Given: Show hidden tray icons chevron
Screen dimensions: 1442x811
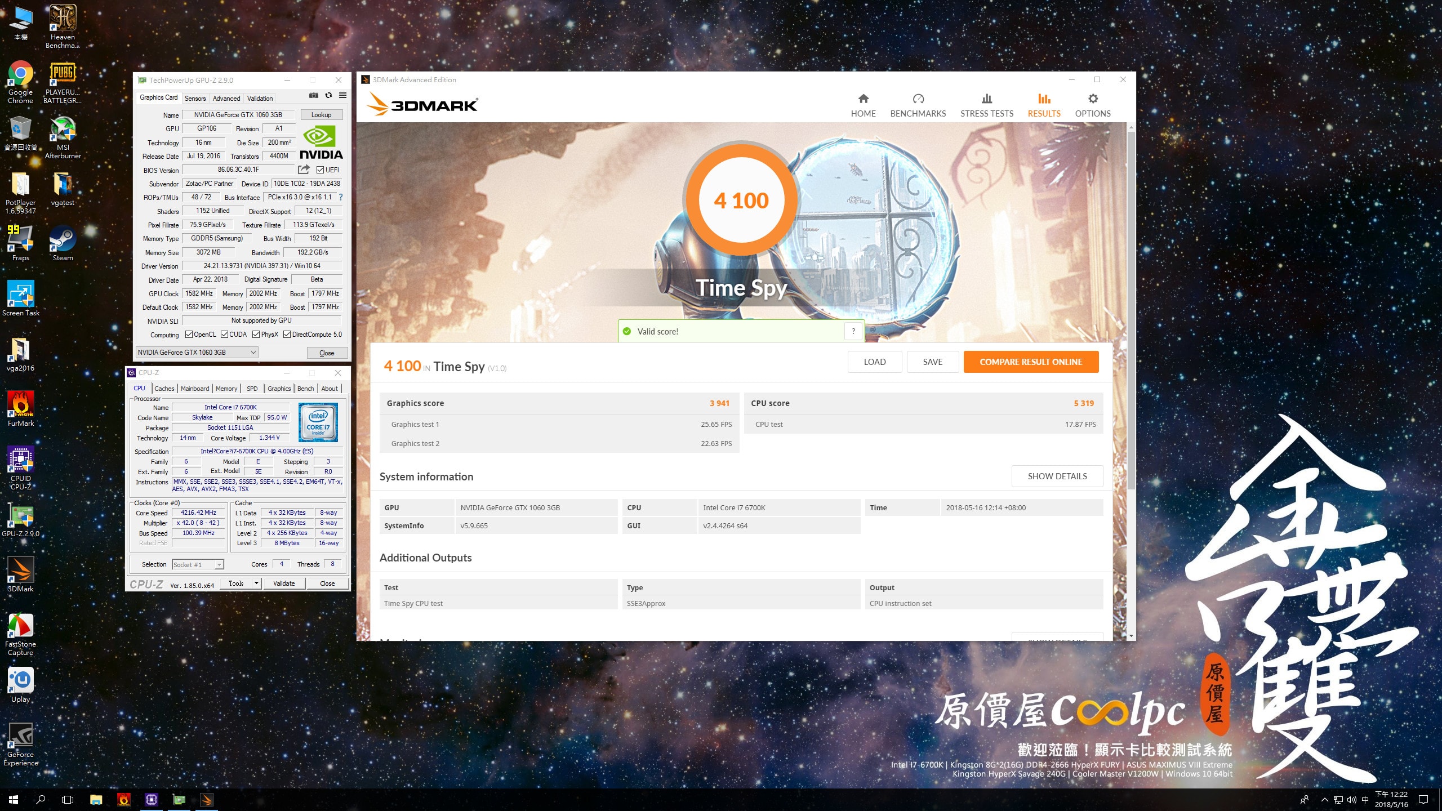Looking at the screenshot, I should (x=1325, y=800).
